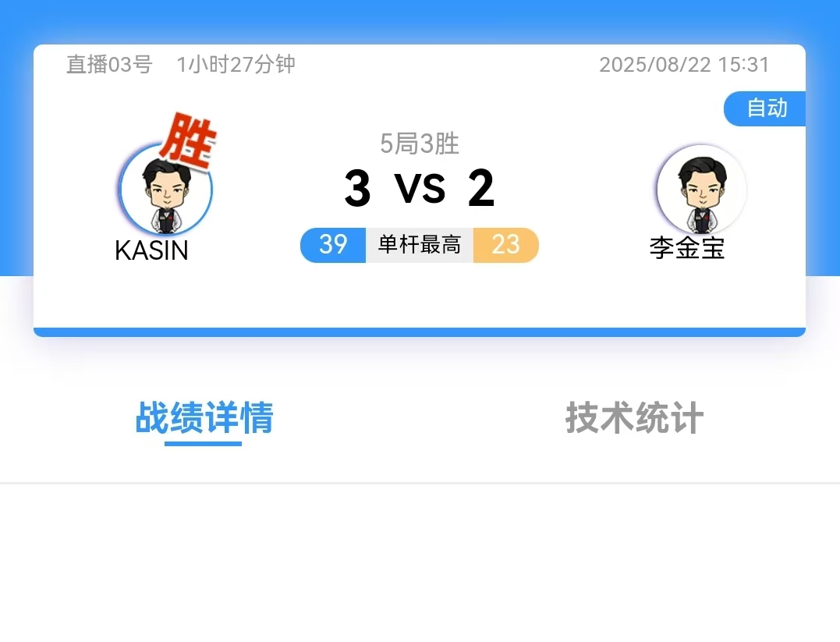Image resolution: width=840 pixels, height=642 pixels.
Task: Tap 李金宝's score number 2
Action: [480, 187]
